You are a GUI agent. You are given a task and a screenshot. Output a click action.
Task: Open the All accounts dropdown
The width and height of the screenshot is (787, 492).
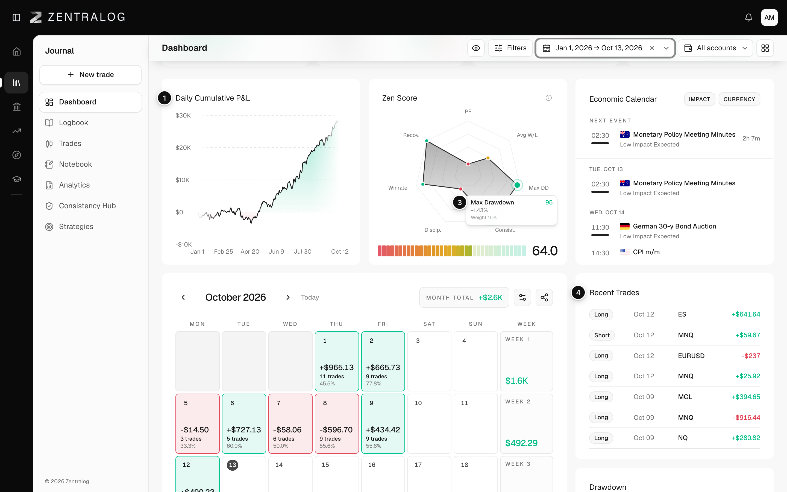coord(715,48)
